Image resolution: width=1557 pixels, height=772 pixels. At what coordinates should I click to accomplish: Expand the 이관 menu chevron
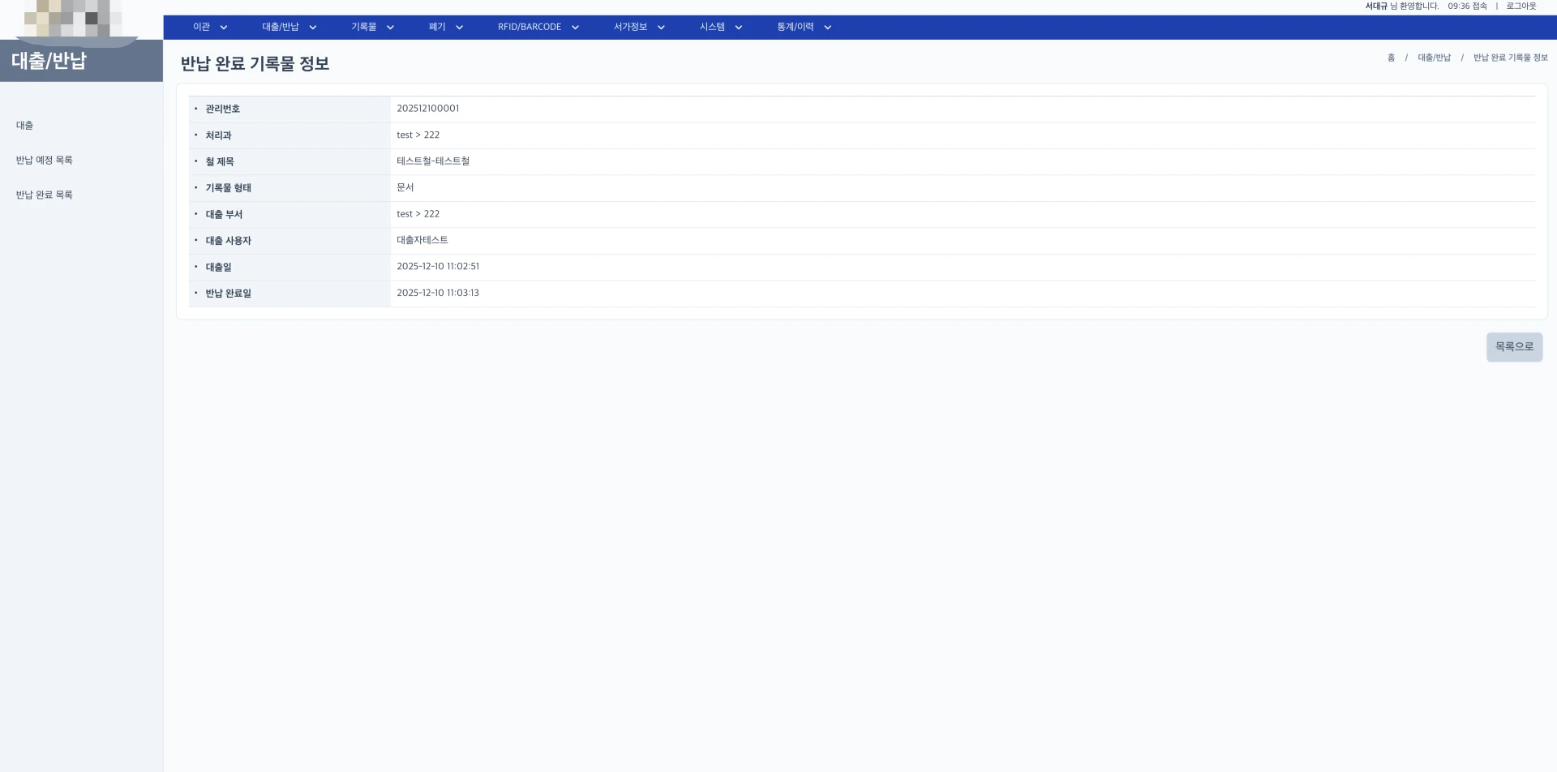point(224,28)
